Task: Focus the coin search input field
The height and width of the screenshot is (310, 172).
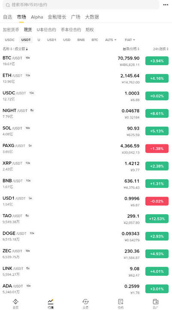Action: [81, 5]
